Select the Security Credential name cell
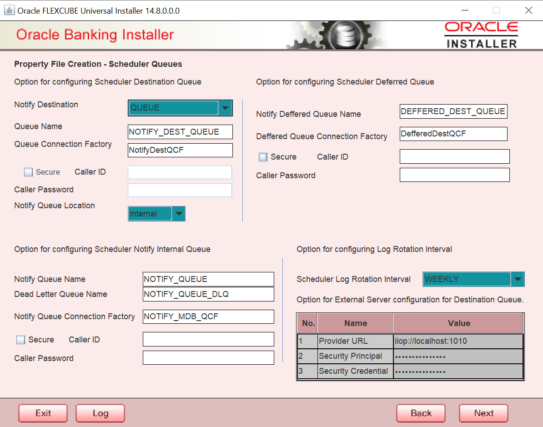The width and height of the screenshot is (543, 427). point(355,371)
